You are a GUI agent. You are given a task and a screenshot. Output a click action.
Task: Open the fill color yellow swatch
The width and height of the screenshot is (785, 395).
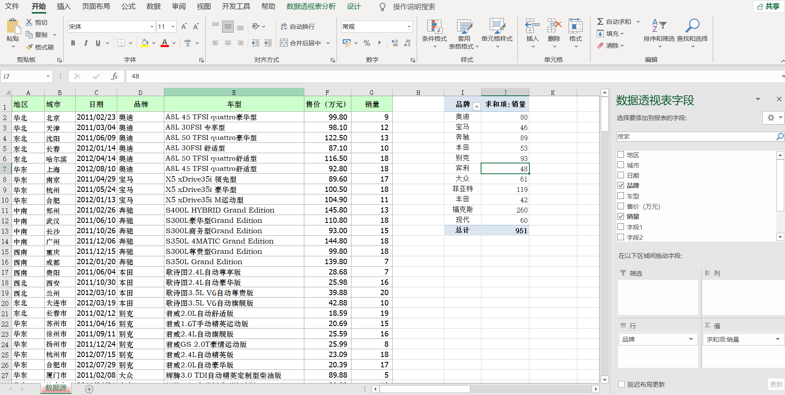pyautogui.click(x=145, y=43)
